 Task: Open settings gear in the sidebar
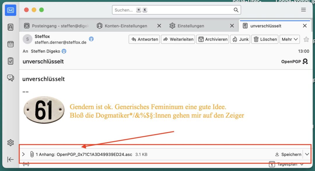point(10,143)
